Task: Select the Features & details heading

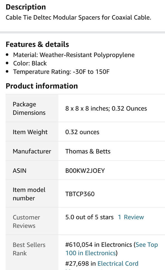Action: [37, 44]
